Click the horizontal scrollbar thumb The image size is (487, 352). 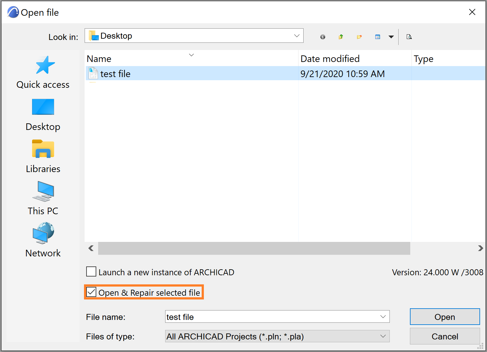(254, 248)
